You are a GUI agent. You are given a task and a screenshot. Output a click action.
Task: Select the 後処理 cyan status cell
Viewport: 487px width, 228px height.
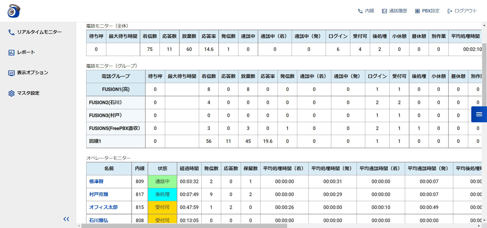(x=162, y=194)
